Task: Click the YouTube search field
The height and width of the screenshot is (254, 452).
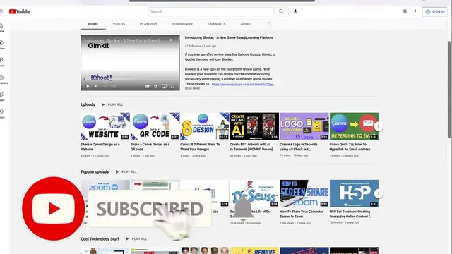Action: (212, 11)
